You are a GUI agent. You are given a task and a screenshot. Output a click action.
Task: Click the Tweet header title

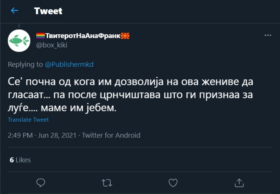48,11
